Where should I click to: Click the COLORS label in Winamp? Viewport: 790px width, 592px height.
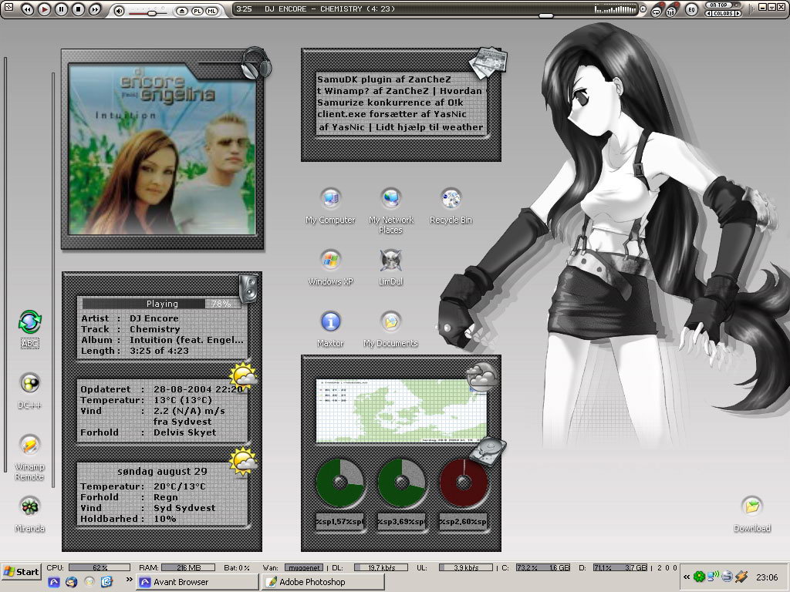point(723,14)
